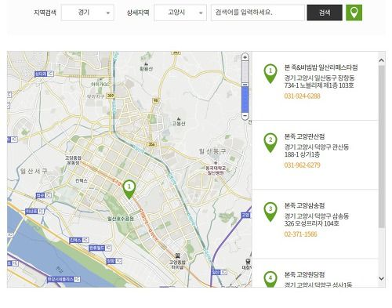The image size is (392, 308).
Task: Click the address 경기 고양시 일산동구 장항동
Action: pos(319,78)
